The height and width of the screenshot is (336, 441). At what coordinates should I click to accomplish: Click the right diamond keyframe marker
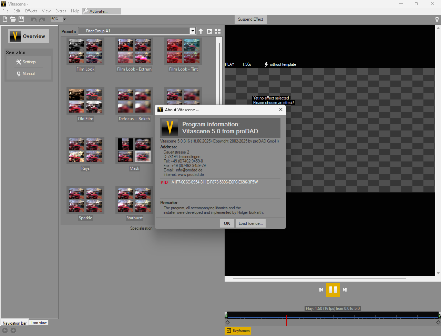point(438,323)
